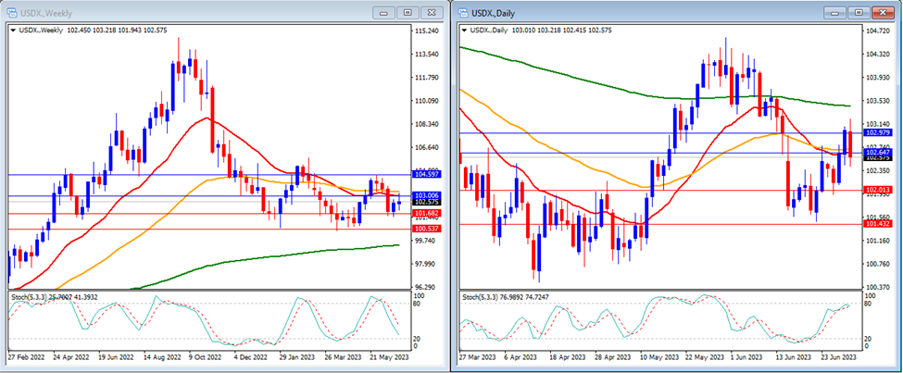Image resolution: width=903 pixels, height=373 pixels.
Task: Click the USDX.,Daily window title text
Action: click(x=493, y=13)
